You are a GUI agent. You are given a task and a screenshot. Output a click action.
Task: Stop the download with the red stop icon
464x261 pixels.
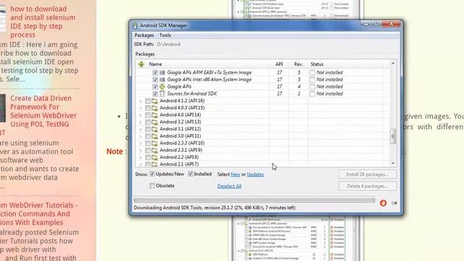pyautogui.click(x=384, y=203)
